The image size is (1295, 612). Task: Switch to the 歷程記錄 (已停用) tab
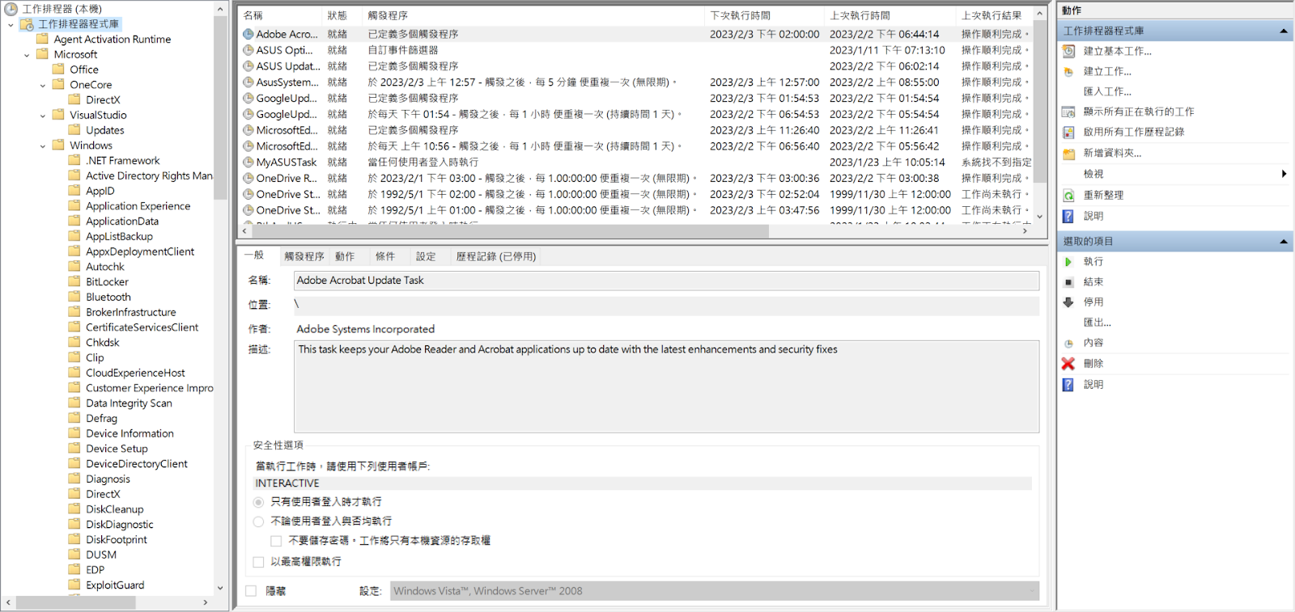[496, 257]
